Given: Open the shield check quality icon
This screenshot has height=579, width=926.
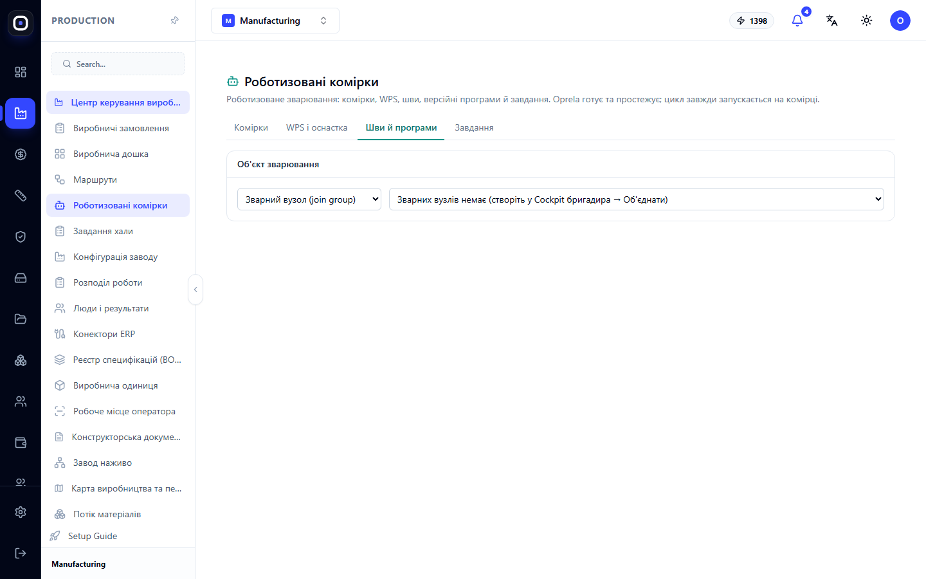Looking at the screenshot, I should [x=21, y=237].
